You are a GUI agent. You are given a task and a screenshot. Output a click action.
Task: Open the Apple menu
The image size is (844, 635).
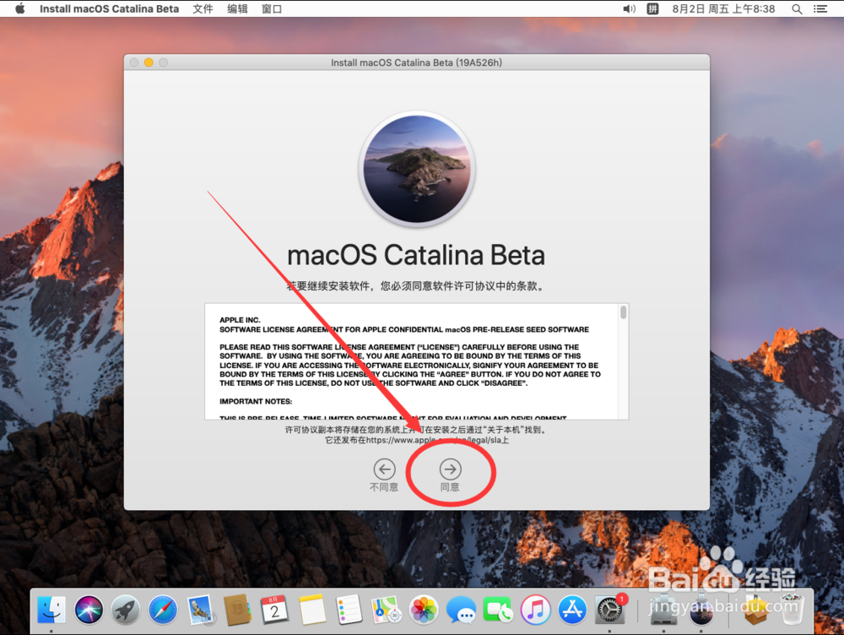20,8
